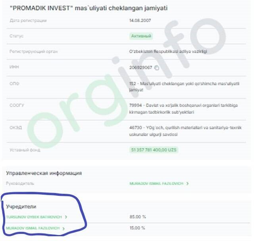Screen dimensions: 254x241
Task: Click the green Активный status badge
Action: coord(141,36)
